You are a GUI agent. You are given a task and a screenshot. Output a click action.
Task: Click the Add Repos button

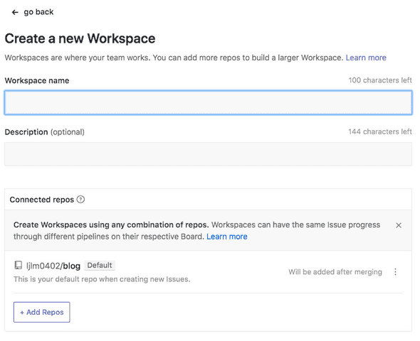point(42,312)
